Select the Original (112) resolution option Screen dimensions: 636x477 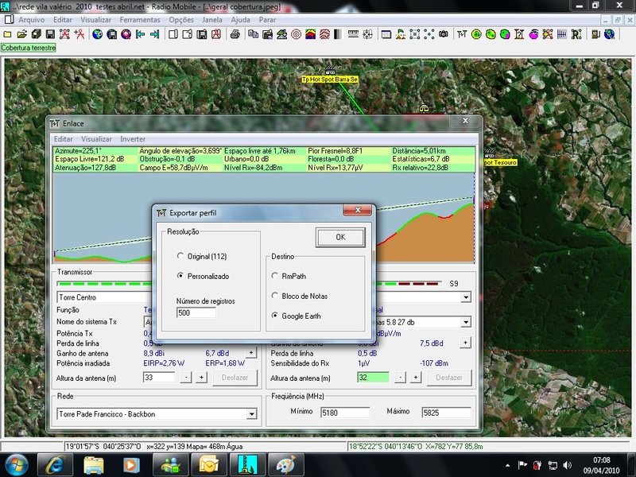[x=180, y=257]
